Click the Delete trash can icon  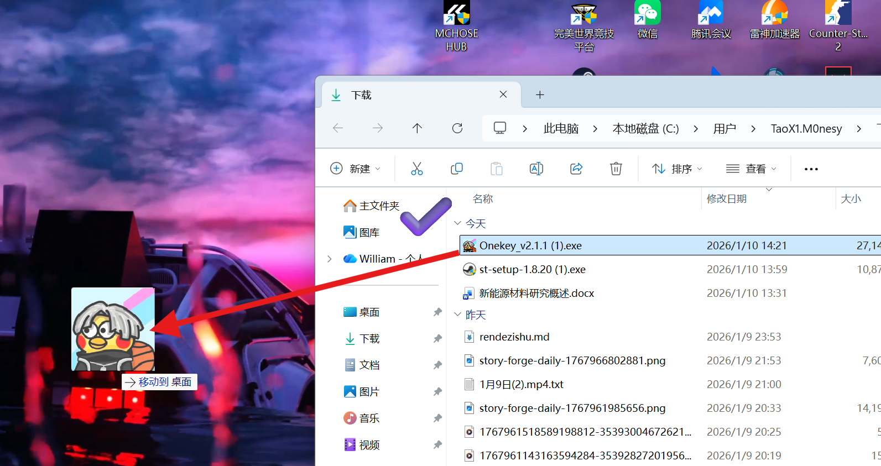pos(616,169)
